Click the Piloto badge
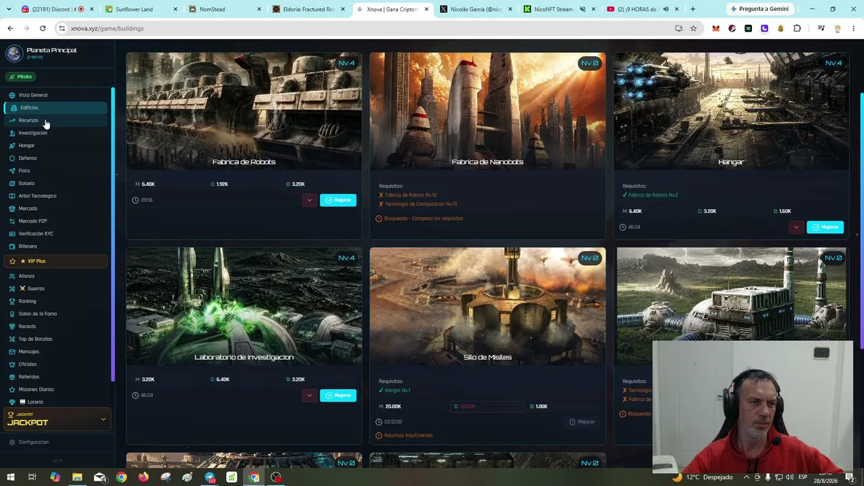Viewport: 864px width, 486px height. click(x=21, y=77)
